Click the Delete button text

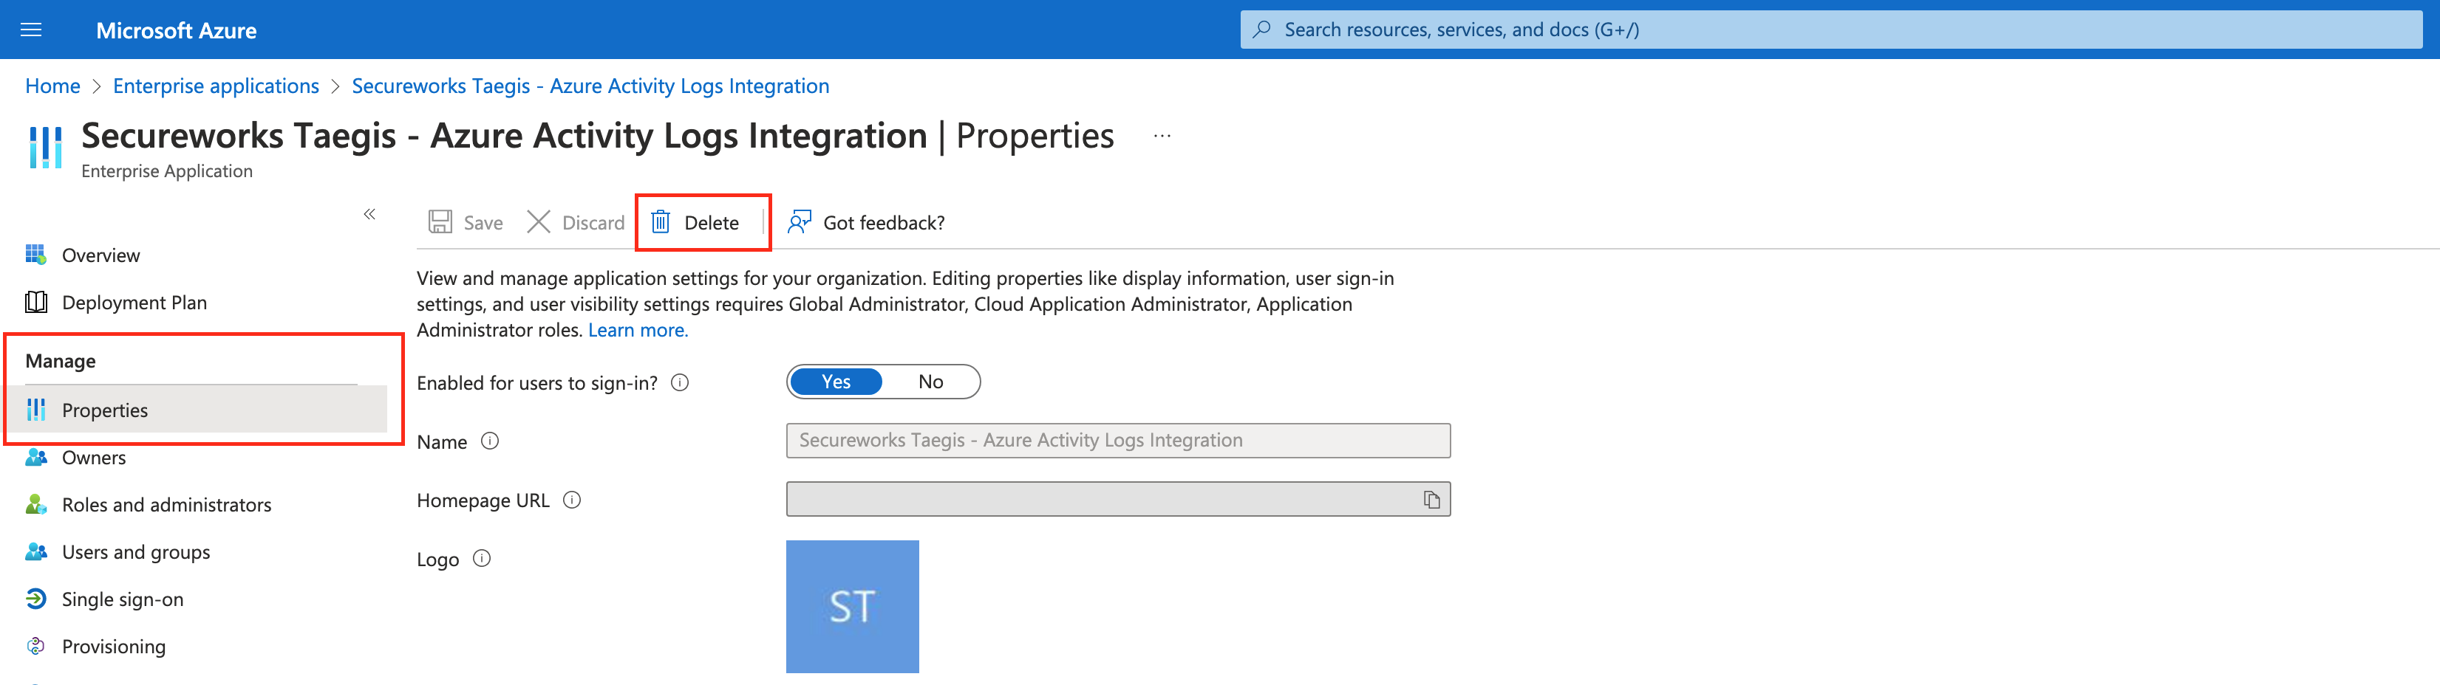coord(712,222)
